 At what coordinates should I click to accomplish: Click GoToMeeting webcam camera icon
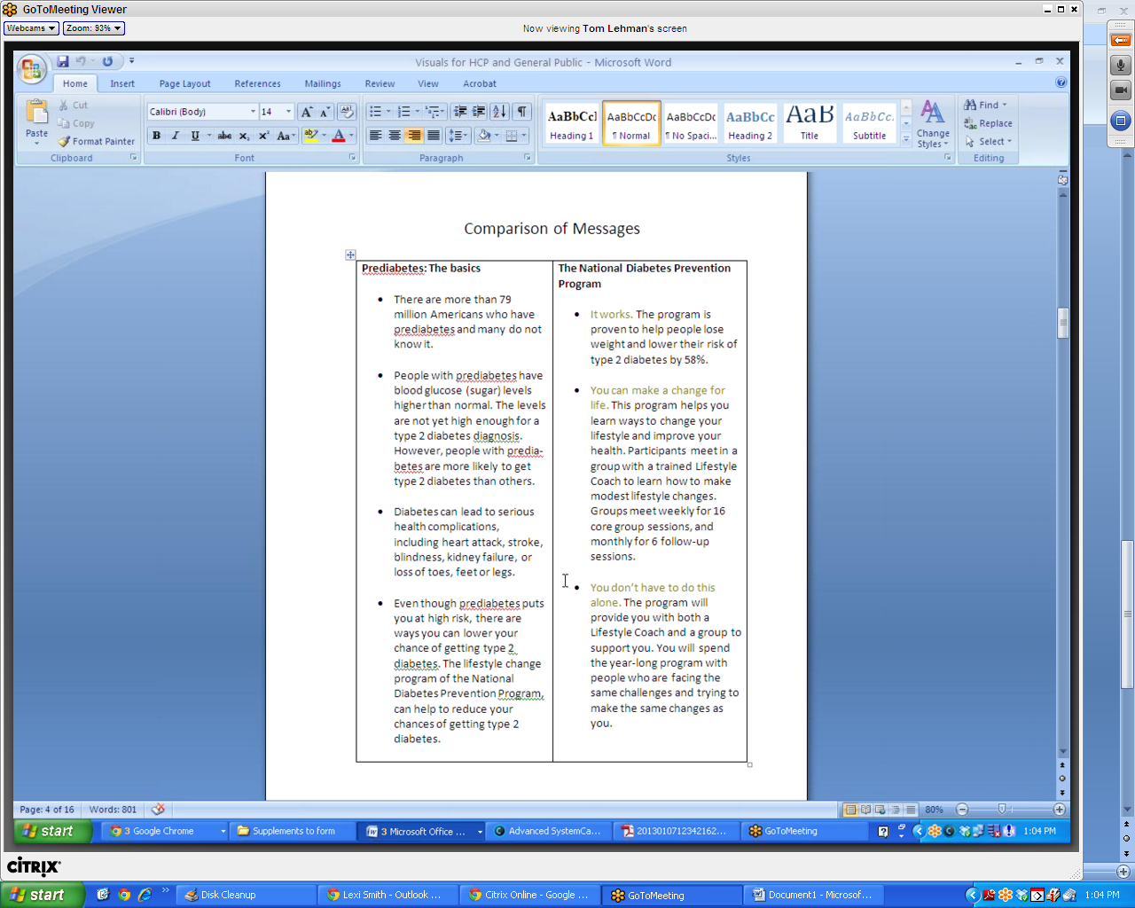[x=1120, y=90]
